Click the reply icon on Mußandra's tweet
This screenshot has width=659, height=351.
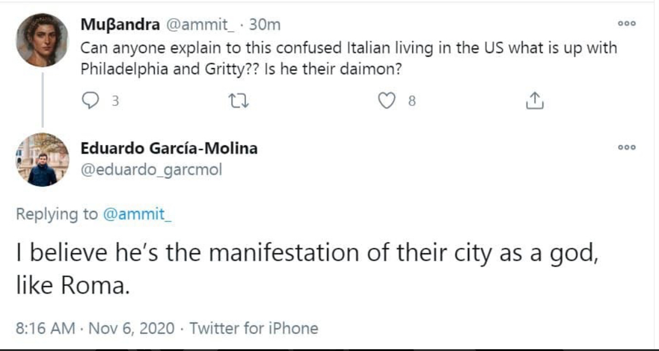tap(90, 102)
